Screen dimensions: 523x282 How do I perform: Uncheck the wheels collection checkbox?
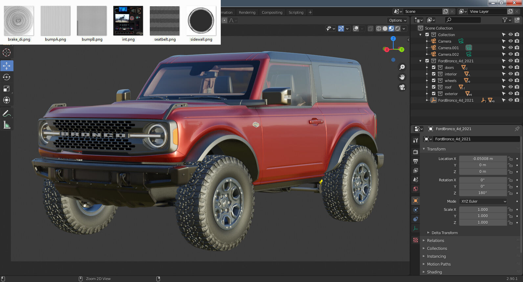tap(434, 80)
